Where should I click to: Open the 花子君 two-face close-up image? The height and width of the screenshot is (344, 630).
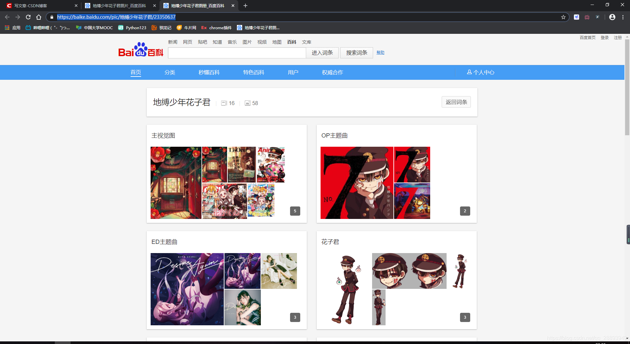click(409, 271)
